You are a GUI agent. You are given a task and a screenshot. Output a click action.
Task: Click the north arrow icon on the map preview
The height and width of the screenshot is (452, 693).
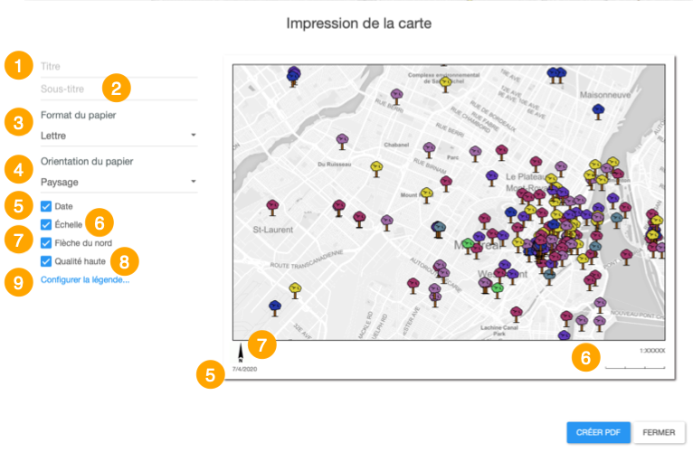tap(240, 351)
